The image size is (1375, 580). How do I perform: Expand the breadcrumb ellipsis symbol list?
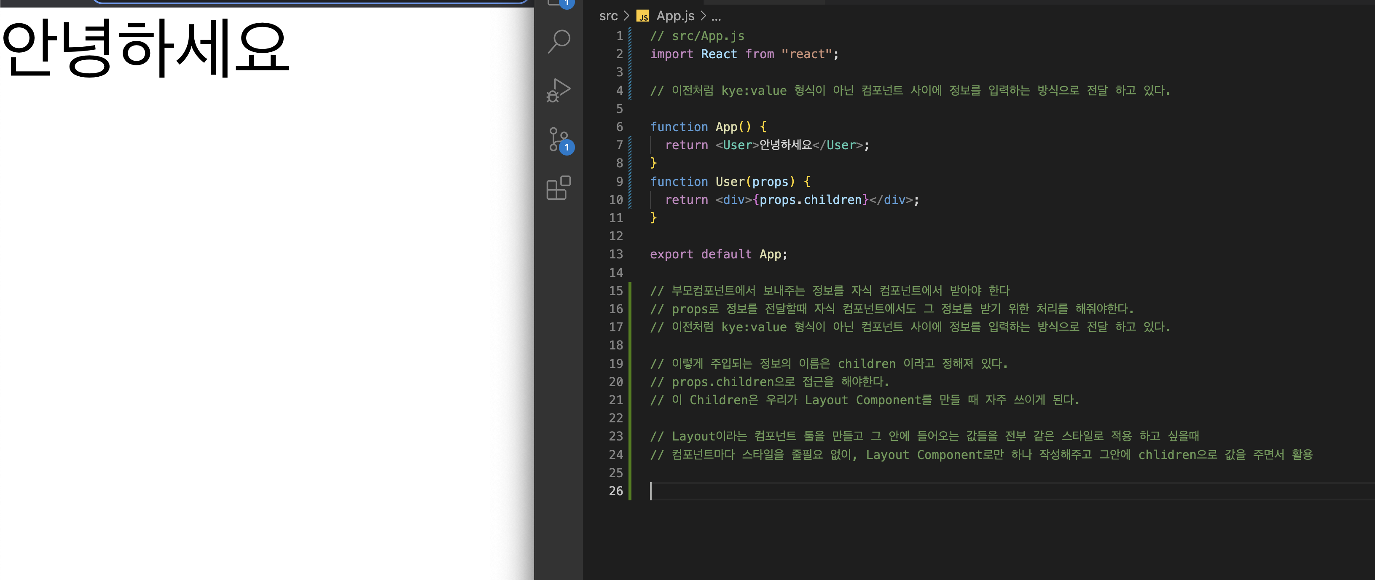(x=716, y=16)
